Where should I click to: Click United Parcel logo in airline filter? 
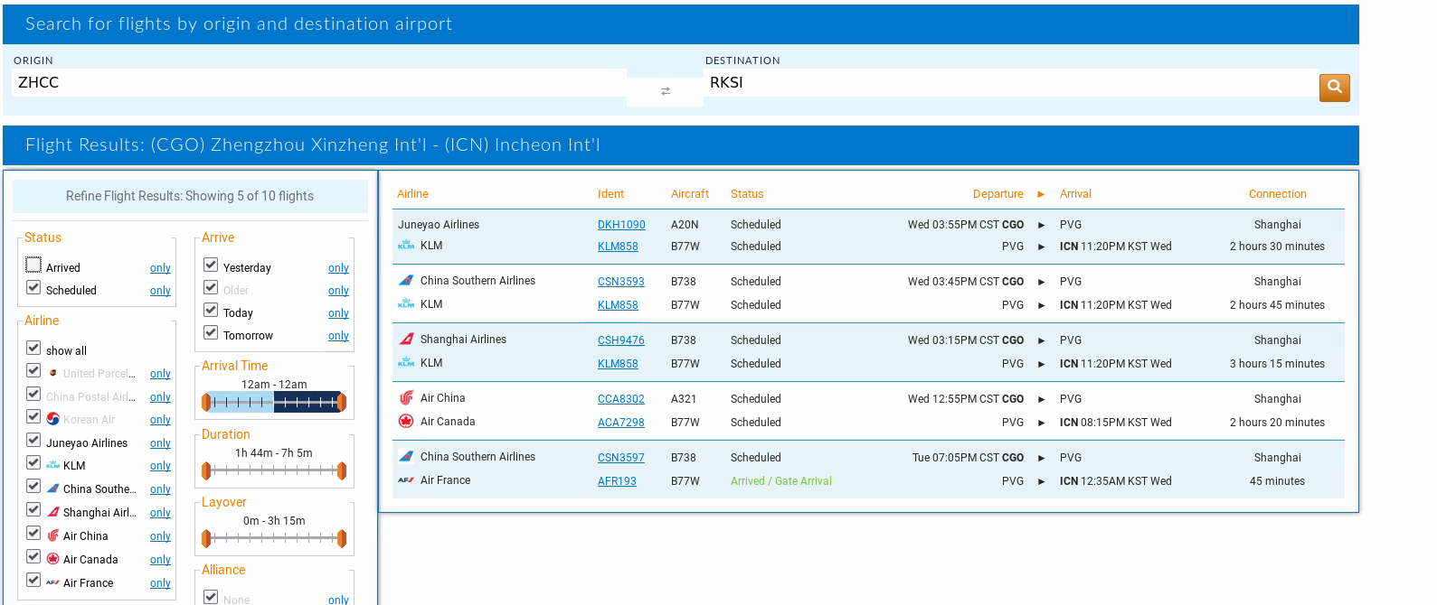(53, 373)
